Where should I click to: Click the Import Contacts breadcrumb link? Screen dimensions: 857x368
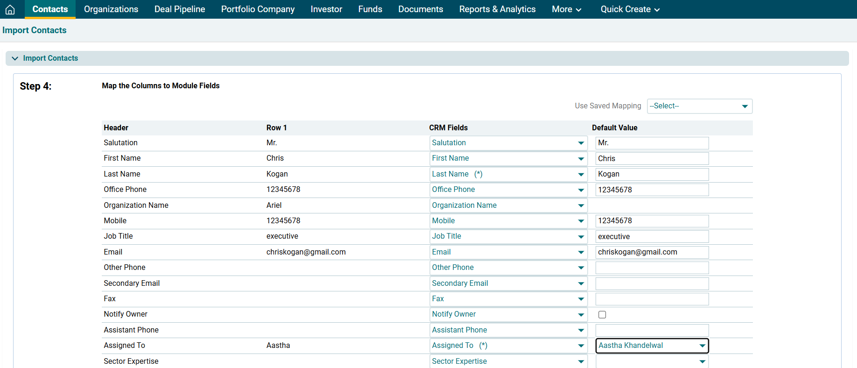click(35, 30)
